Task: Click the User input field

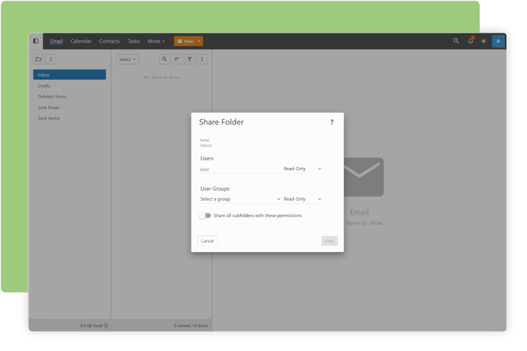Action: pos(240,169)
